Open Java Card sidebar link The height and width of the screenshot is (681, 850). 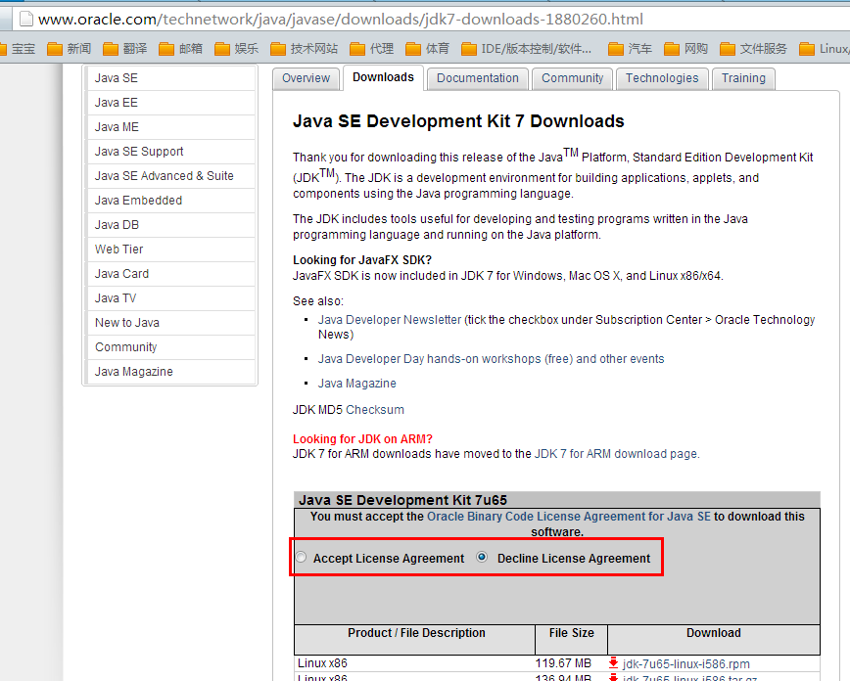coord(170,274)
